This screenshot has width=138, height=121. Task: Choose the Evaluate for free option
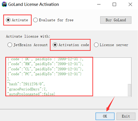click(x=53, y=20)
